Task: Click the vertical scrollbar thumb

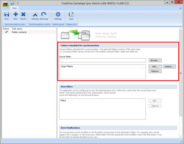Action: [x=180, y=73]
